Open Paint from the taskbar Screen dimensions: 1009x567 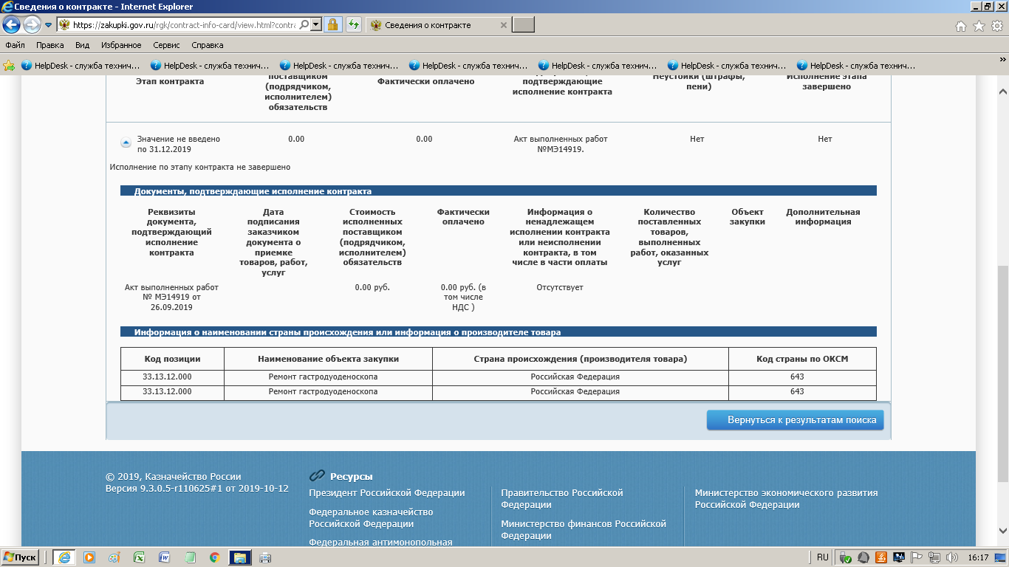coord(114,557)
